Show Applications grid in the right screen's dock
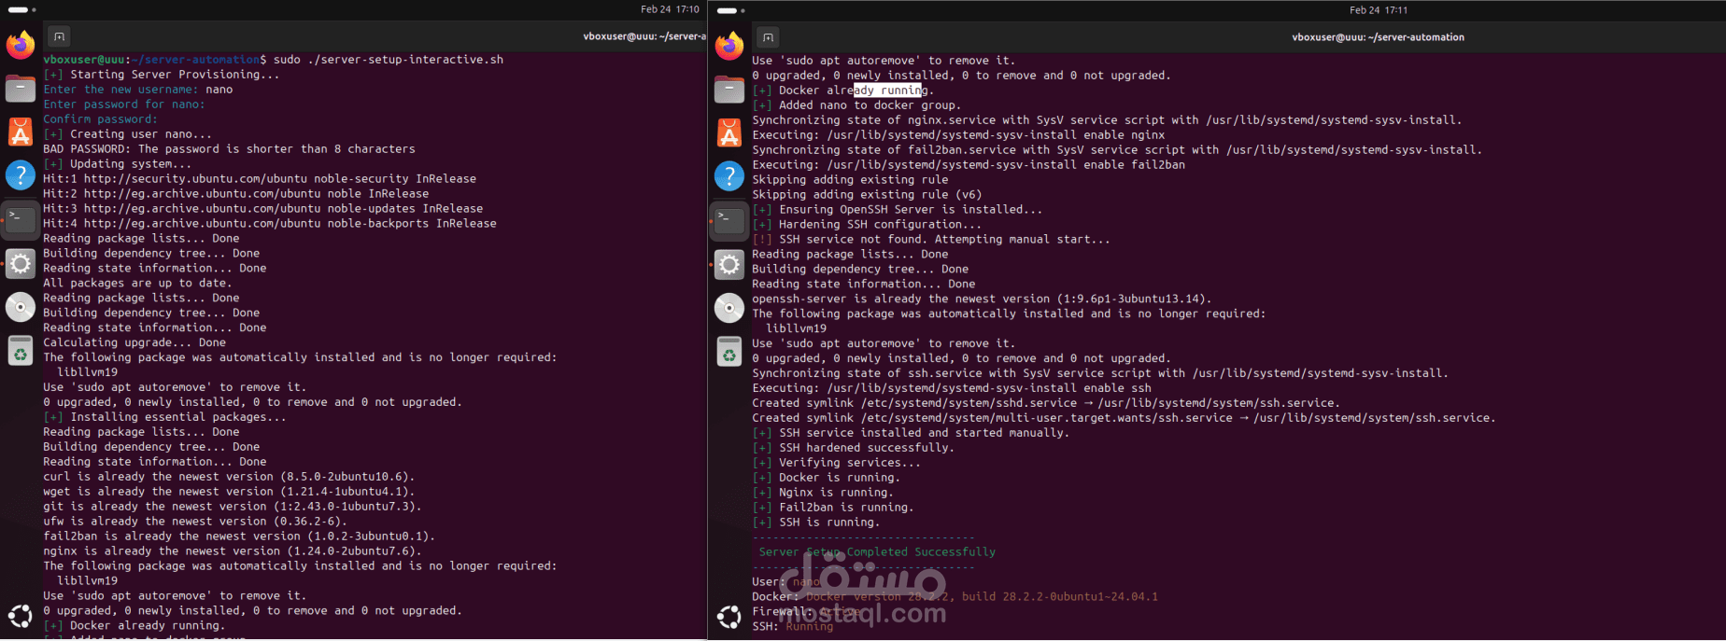 pyautogui.click(x=729, y=616)
